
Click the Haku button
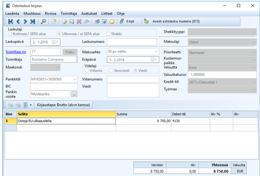[70, 52]
